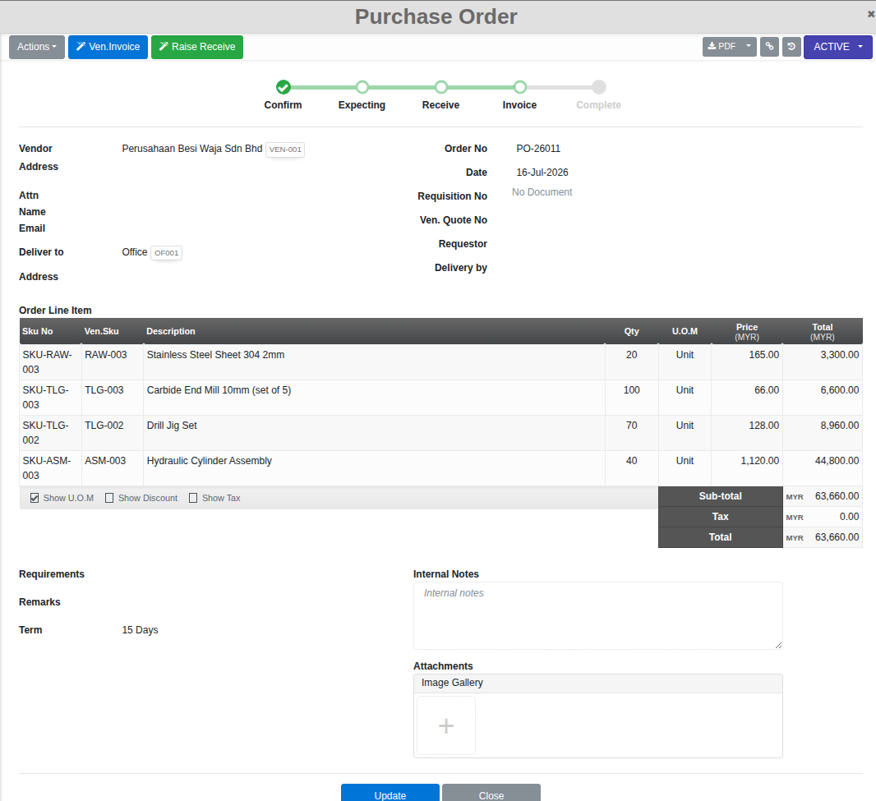The width and height of the screenshot is (876, 801).
Task: Close the Purchase Order dialog with X
Action: pyautogui.click(x=870, y=15)
